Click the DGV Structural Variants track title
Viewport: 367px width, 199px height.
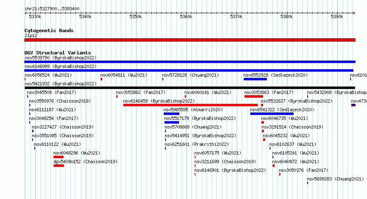[x=58, y=53]
